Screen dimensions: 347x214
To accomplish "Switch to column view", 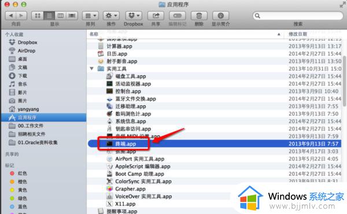I will 60,16.
